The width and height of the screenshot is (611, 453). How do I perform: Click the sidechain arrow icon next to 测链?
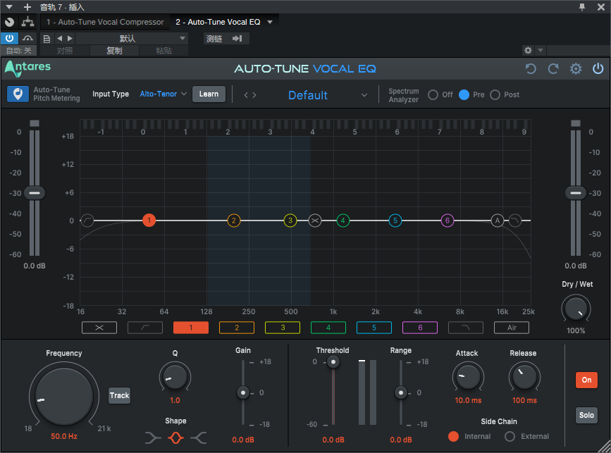point(237,38)
